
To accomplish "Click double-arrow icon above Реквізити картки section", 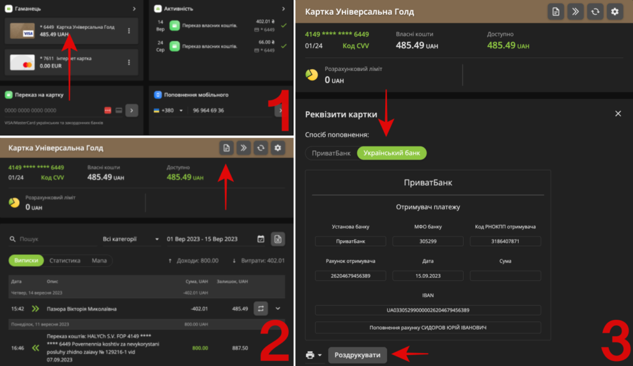I will (x=576, y=12).
